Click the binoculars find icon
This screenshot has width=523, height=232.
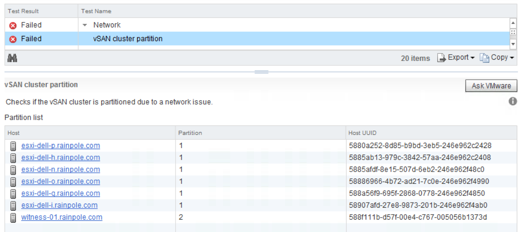pos(12,58)
